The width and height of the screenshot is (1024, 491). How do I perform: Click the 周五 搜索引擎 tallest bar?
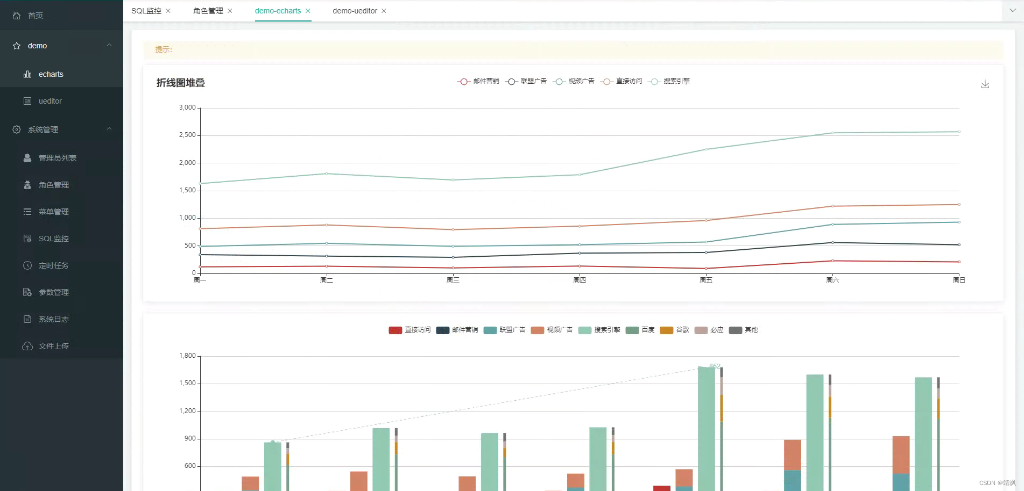click(707, 429)
